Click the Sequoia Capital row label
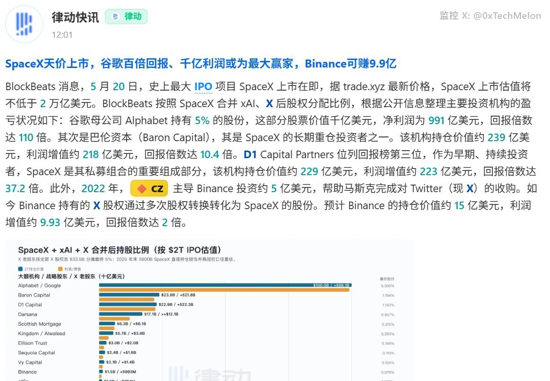This screenshot has height=381, width=550. point(36,353)
